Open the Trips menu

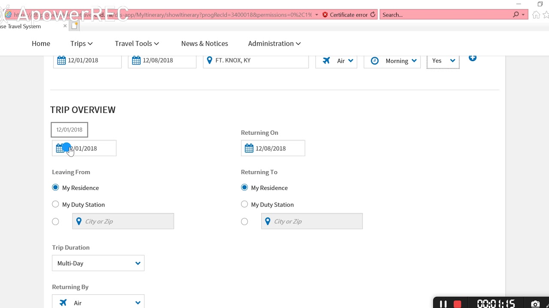coord(81,44)
